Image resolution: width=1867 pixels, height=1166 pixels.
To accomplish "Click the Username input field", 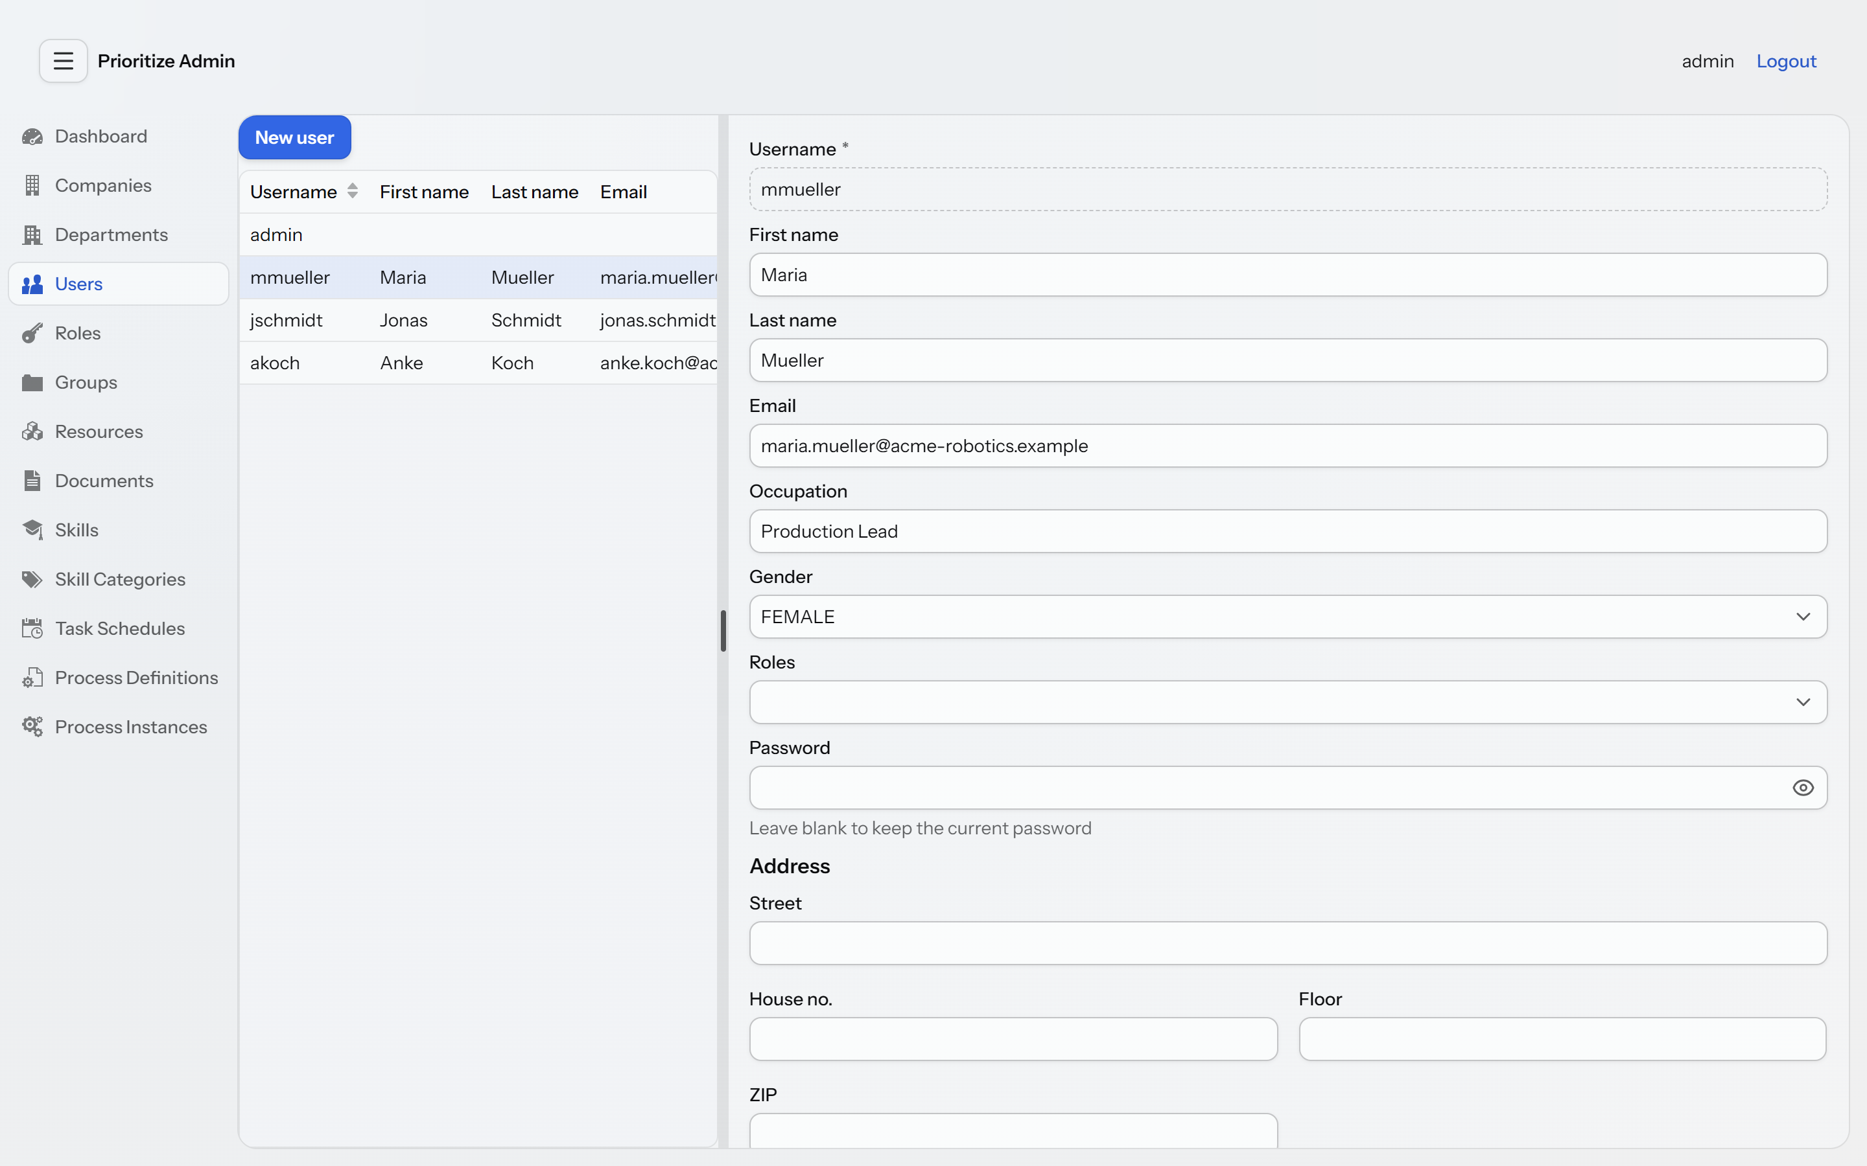I will tap(1288, 190).
